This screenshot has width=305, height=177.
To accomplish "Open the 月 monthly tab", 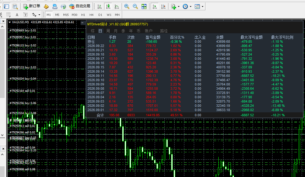I will pyautogui.click(x=115, y=31).
